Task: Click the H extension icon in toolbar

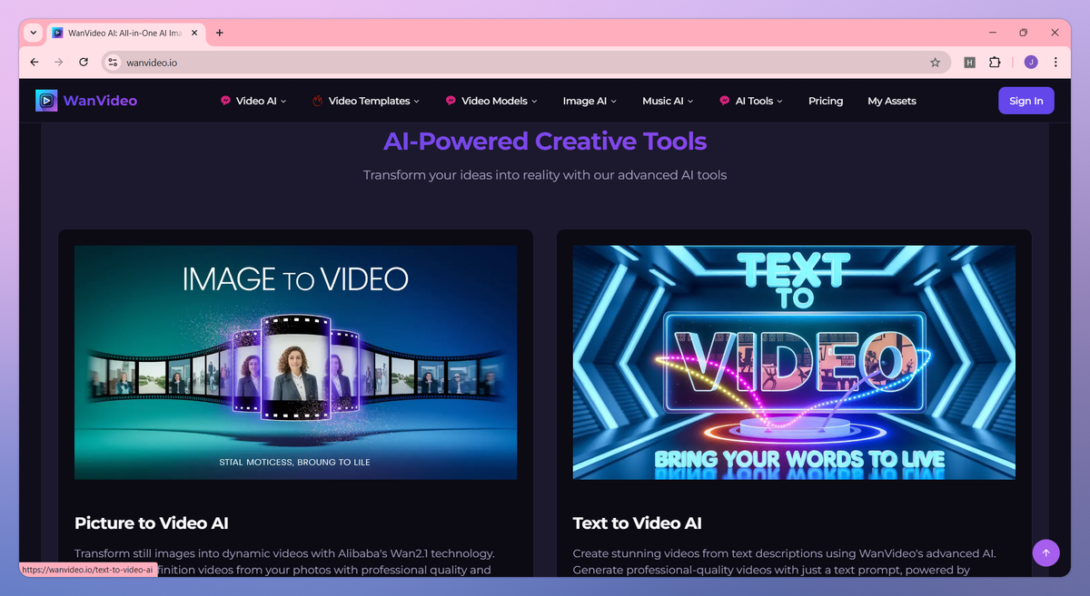Action: coord(969,62)
